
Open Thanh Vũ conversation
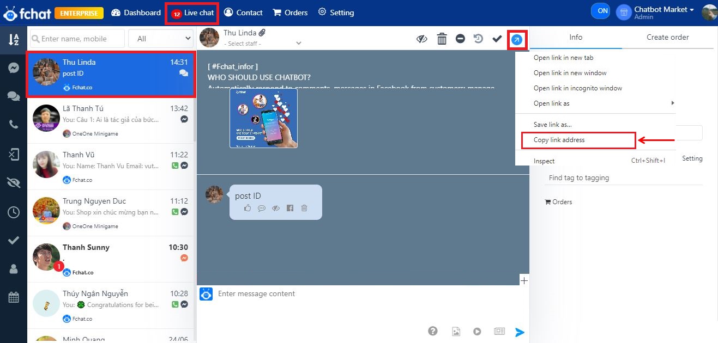click(x=111, y=167)
